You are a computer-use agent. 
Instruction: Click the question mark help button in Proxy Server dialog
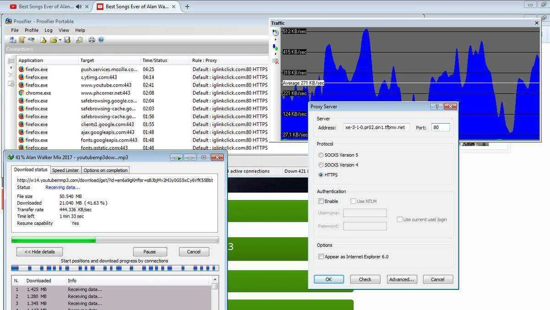coord(437,106)
